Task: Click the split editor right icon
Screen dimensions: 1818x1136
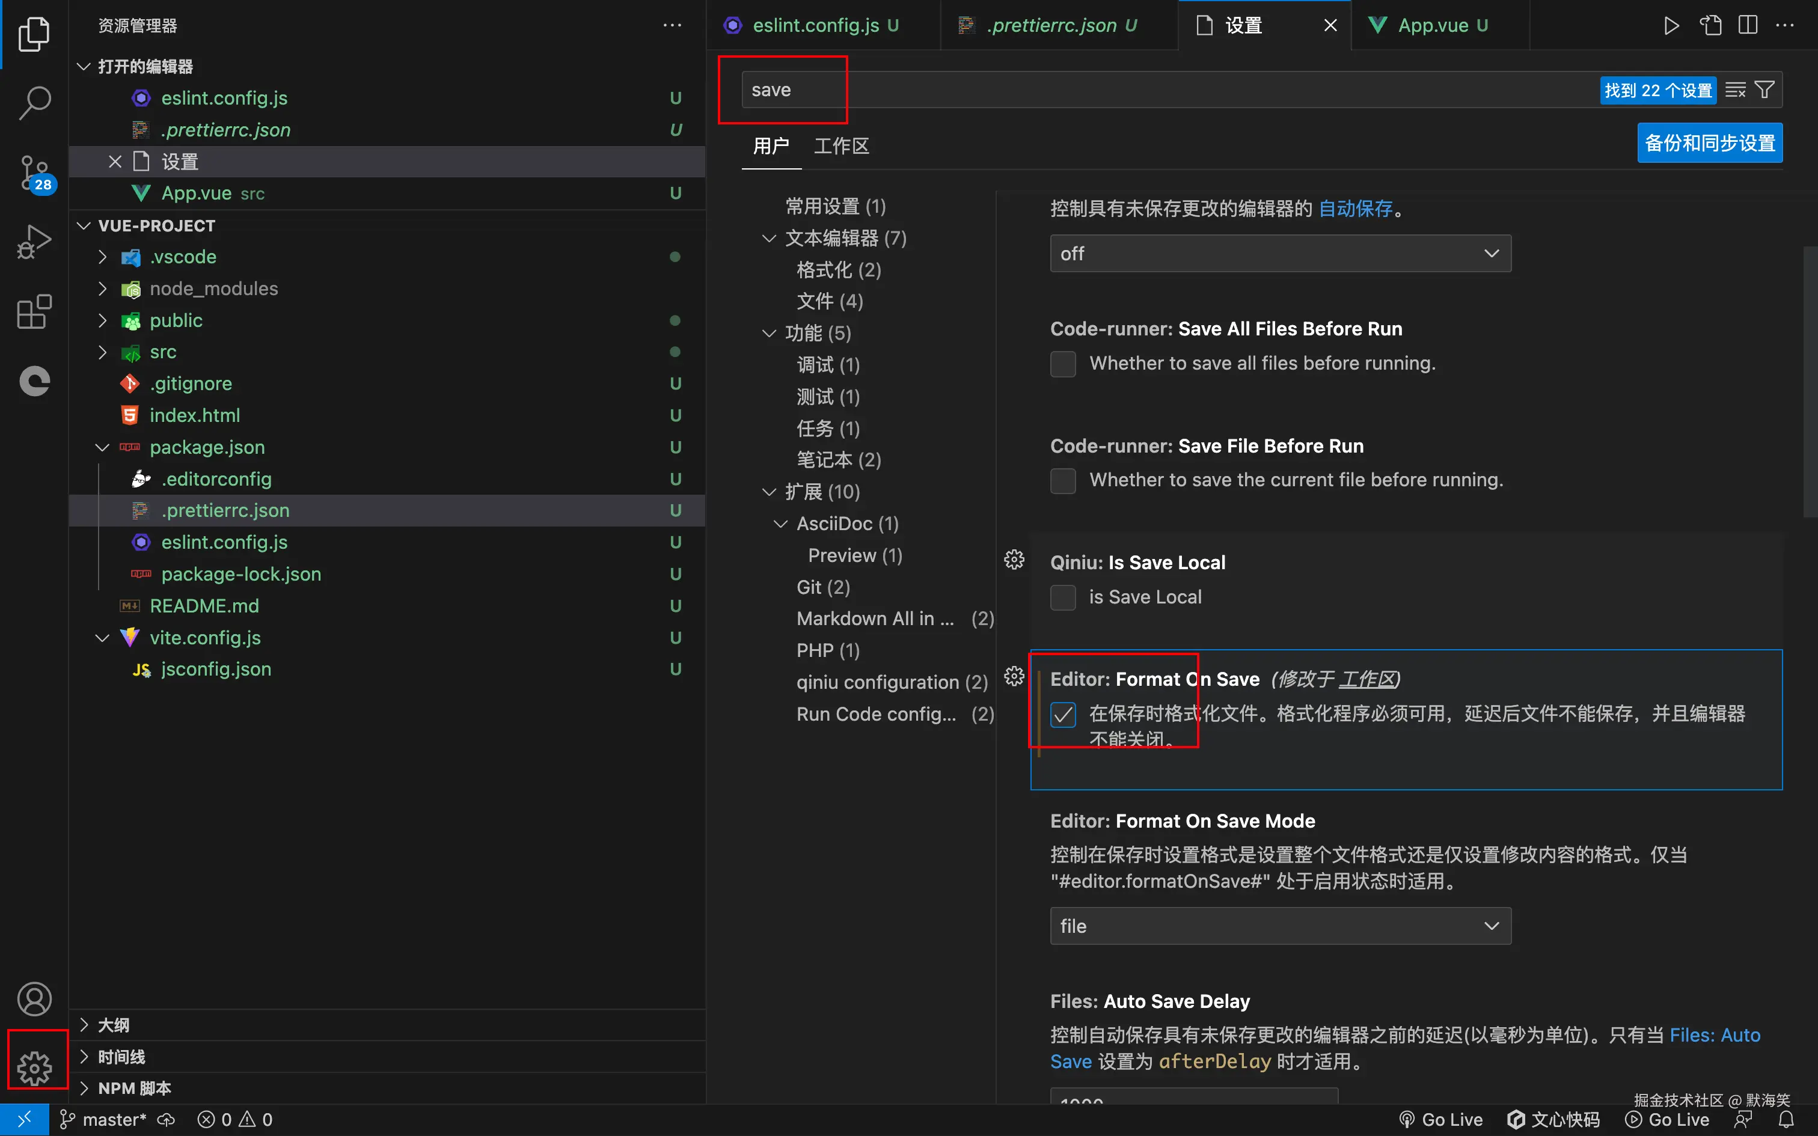Action: click(1748, 25)
